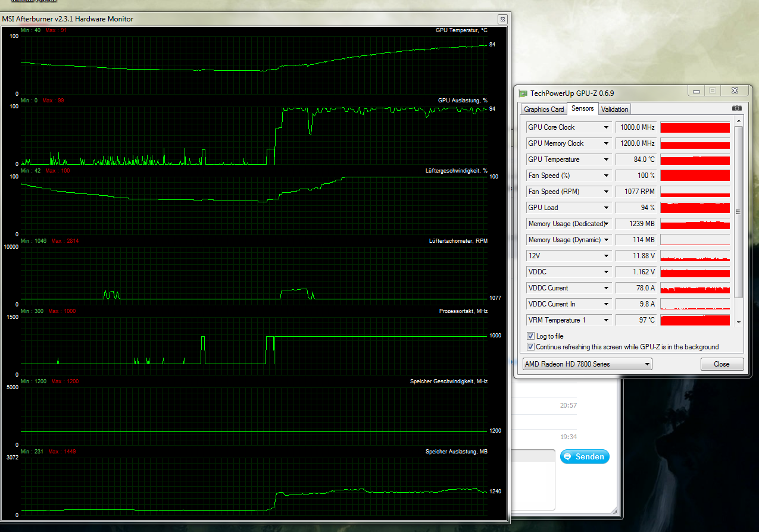Click the Lüftertachometer, RPM graph label
The height and width of the screenshot is (532, 759).
click(458, 241)
